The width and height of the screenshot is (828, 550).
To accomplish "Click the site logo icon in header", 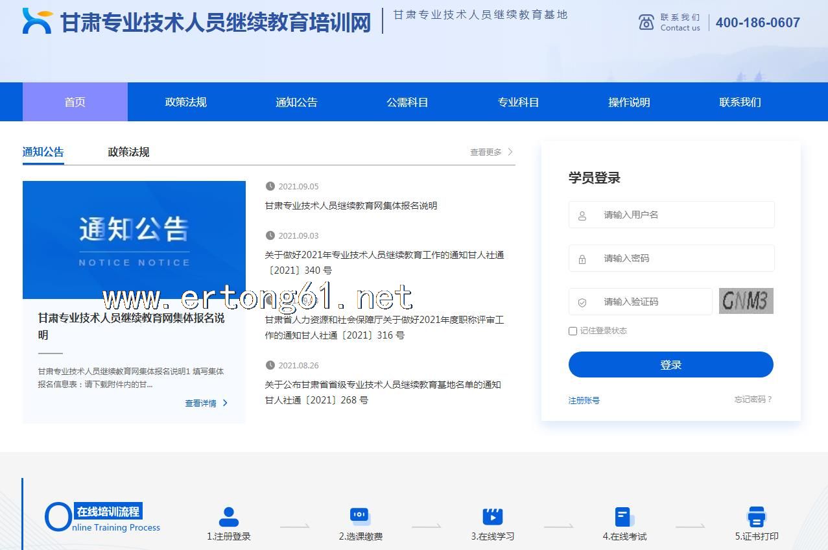I will coord(37,21).
